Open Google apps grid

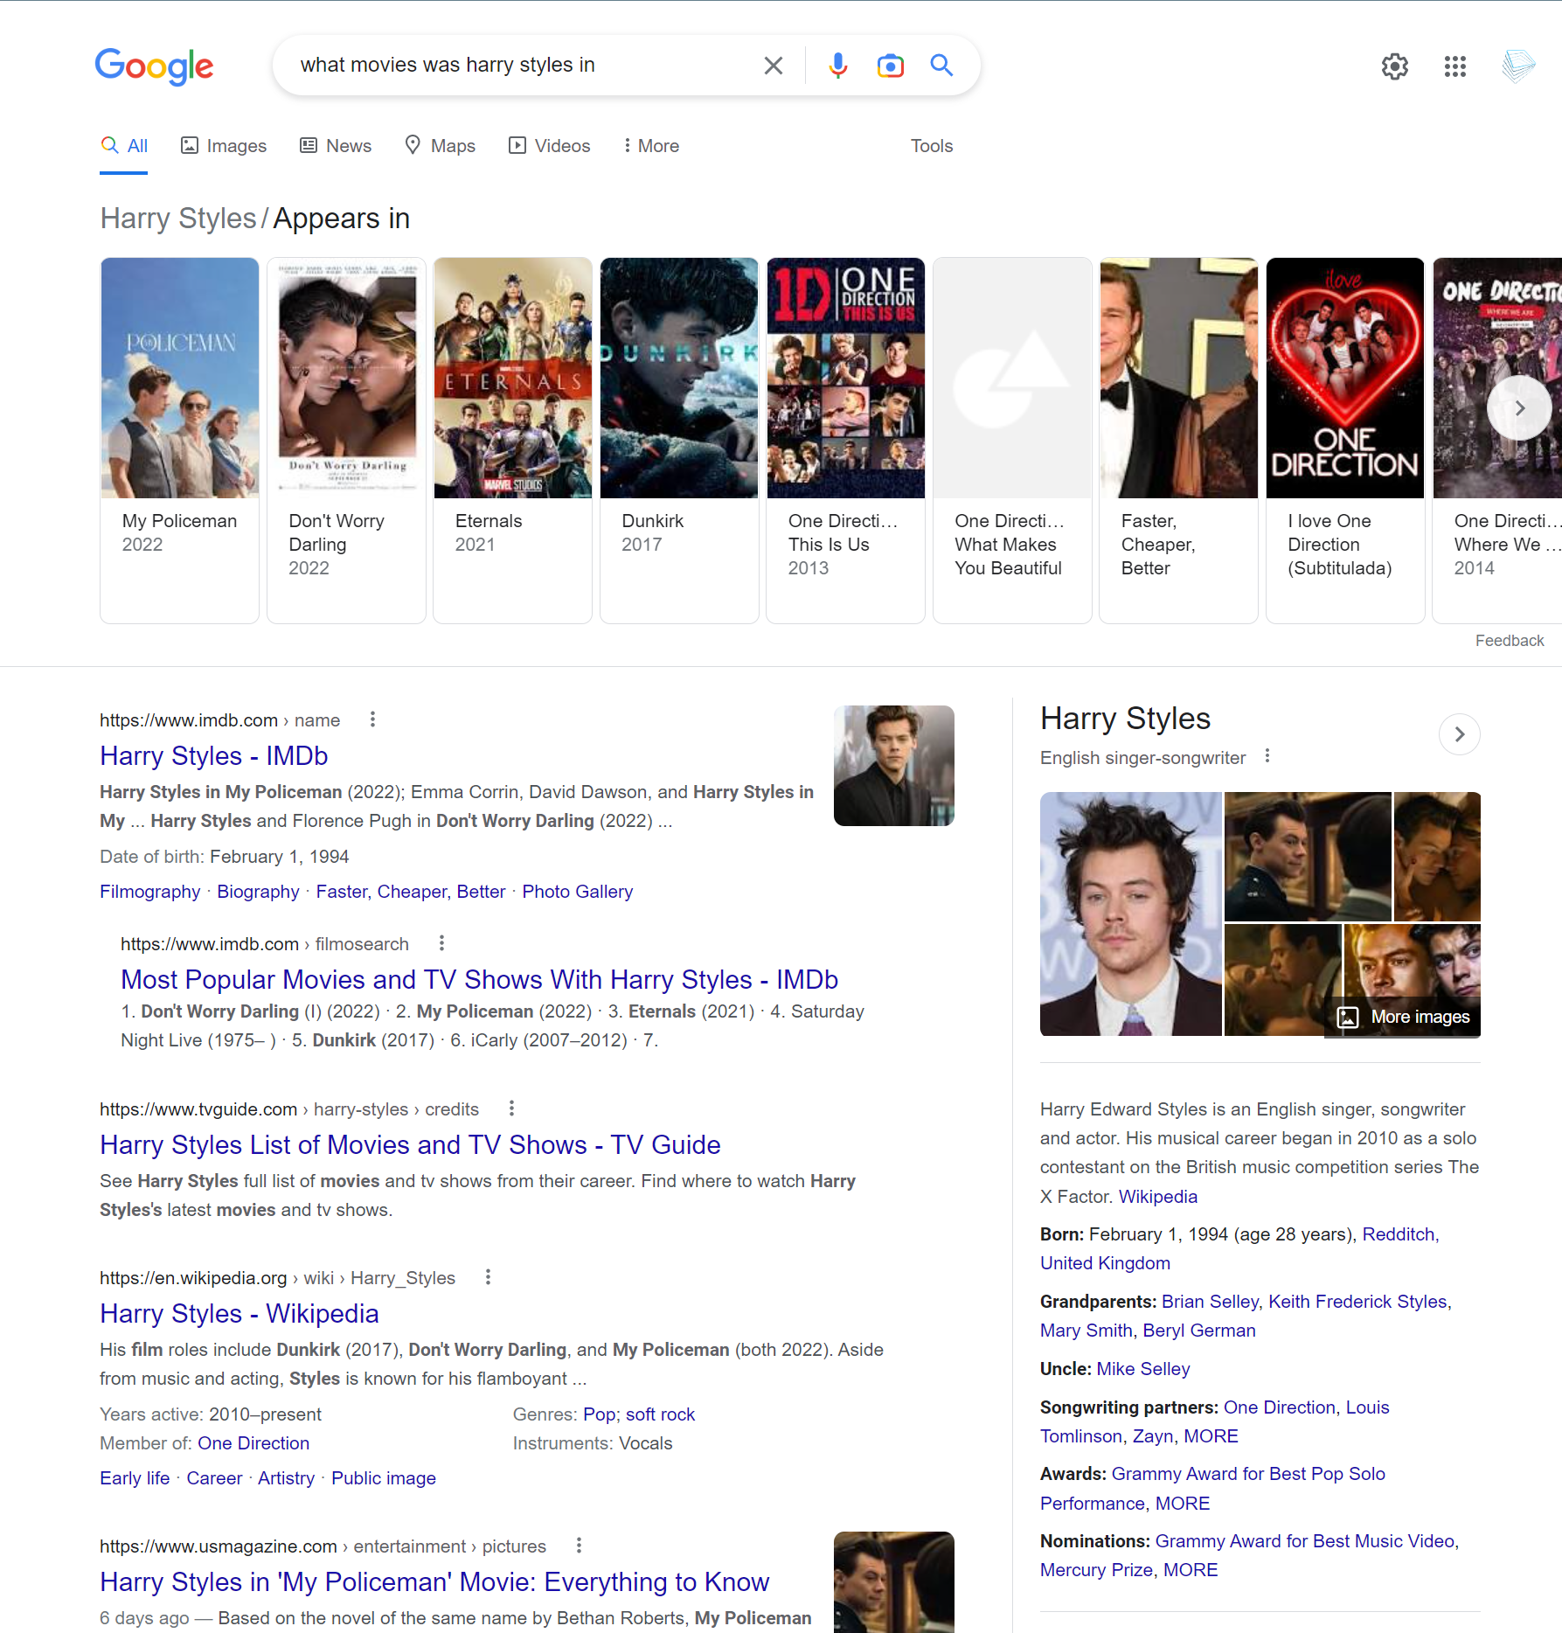tap(1454, 66)
